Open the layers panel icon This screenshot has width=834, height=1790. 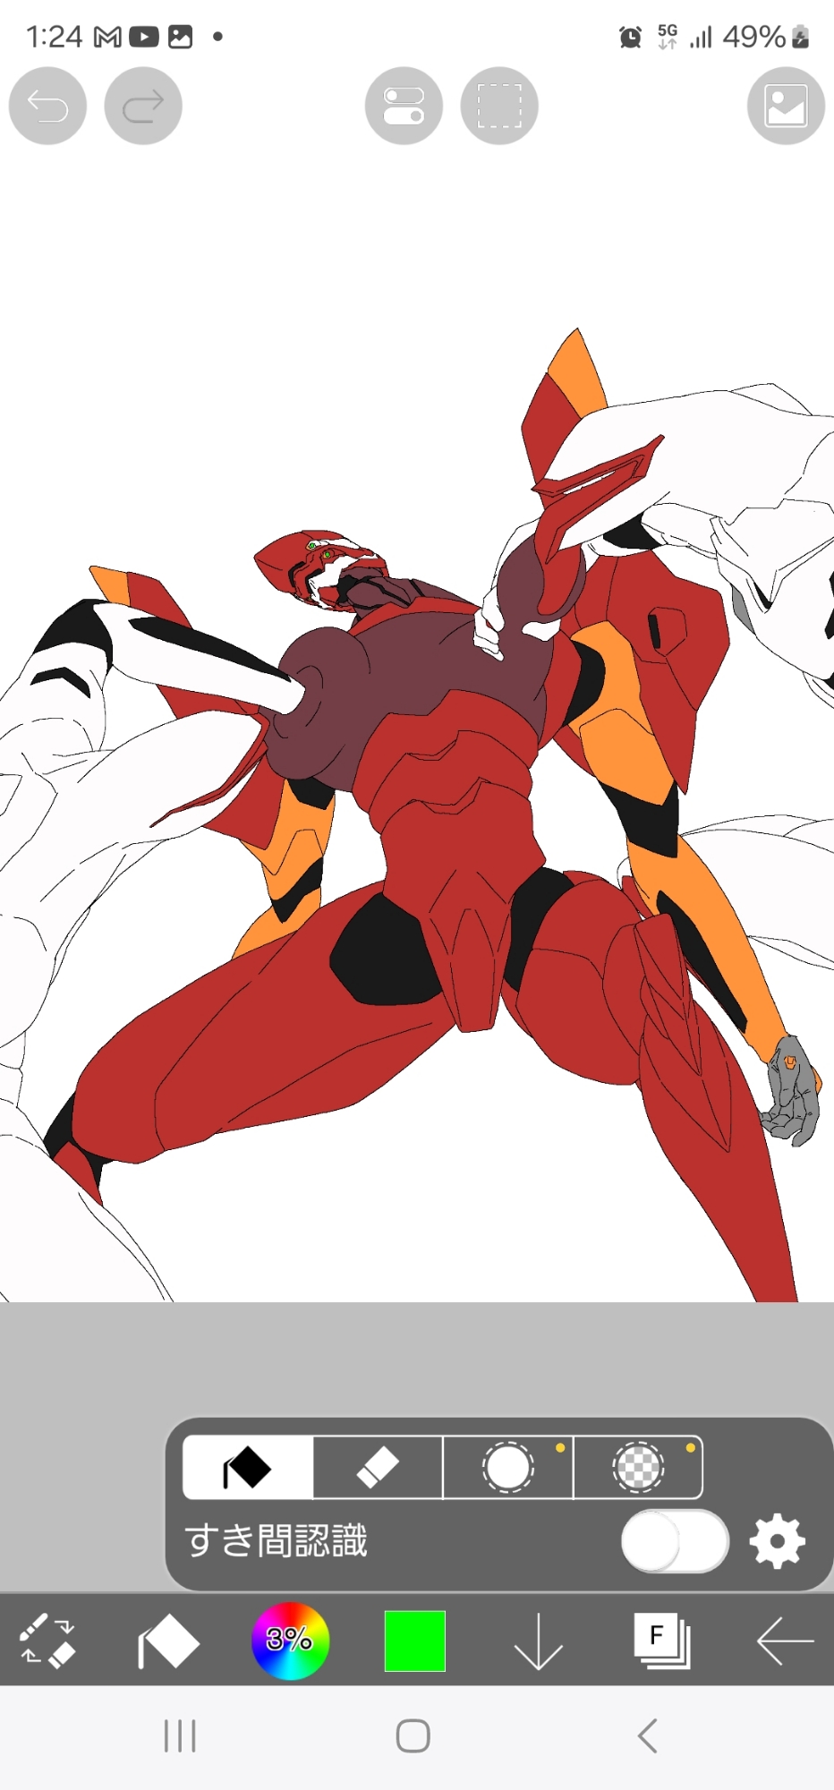tap(661, 1641)
